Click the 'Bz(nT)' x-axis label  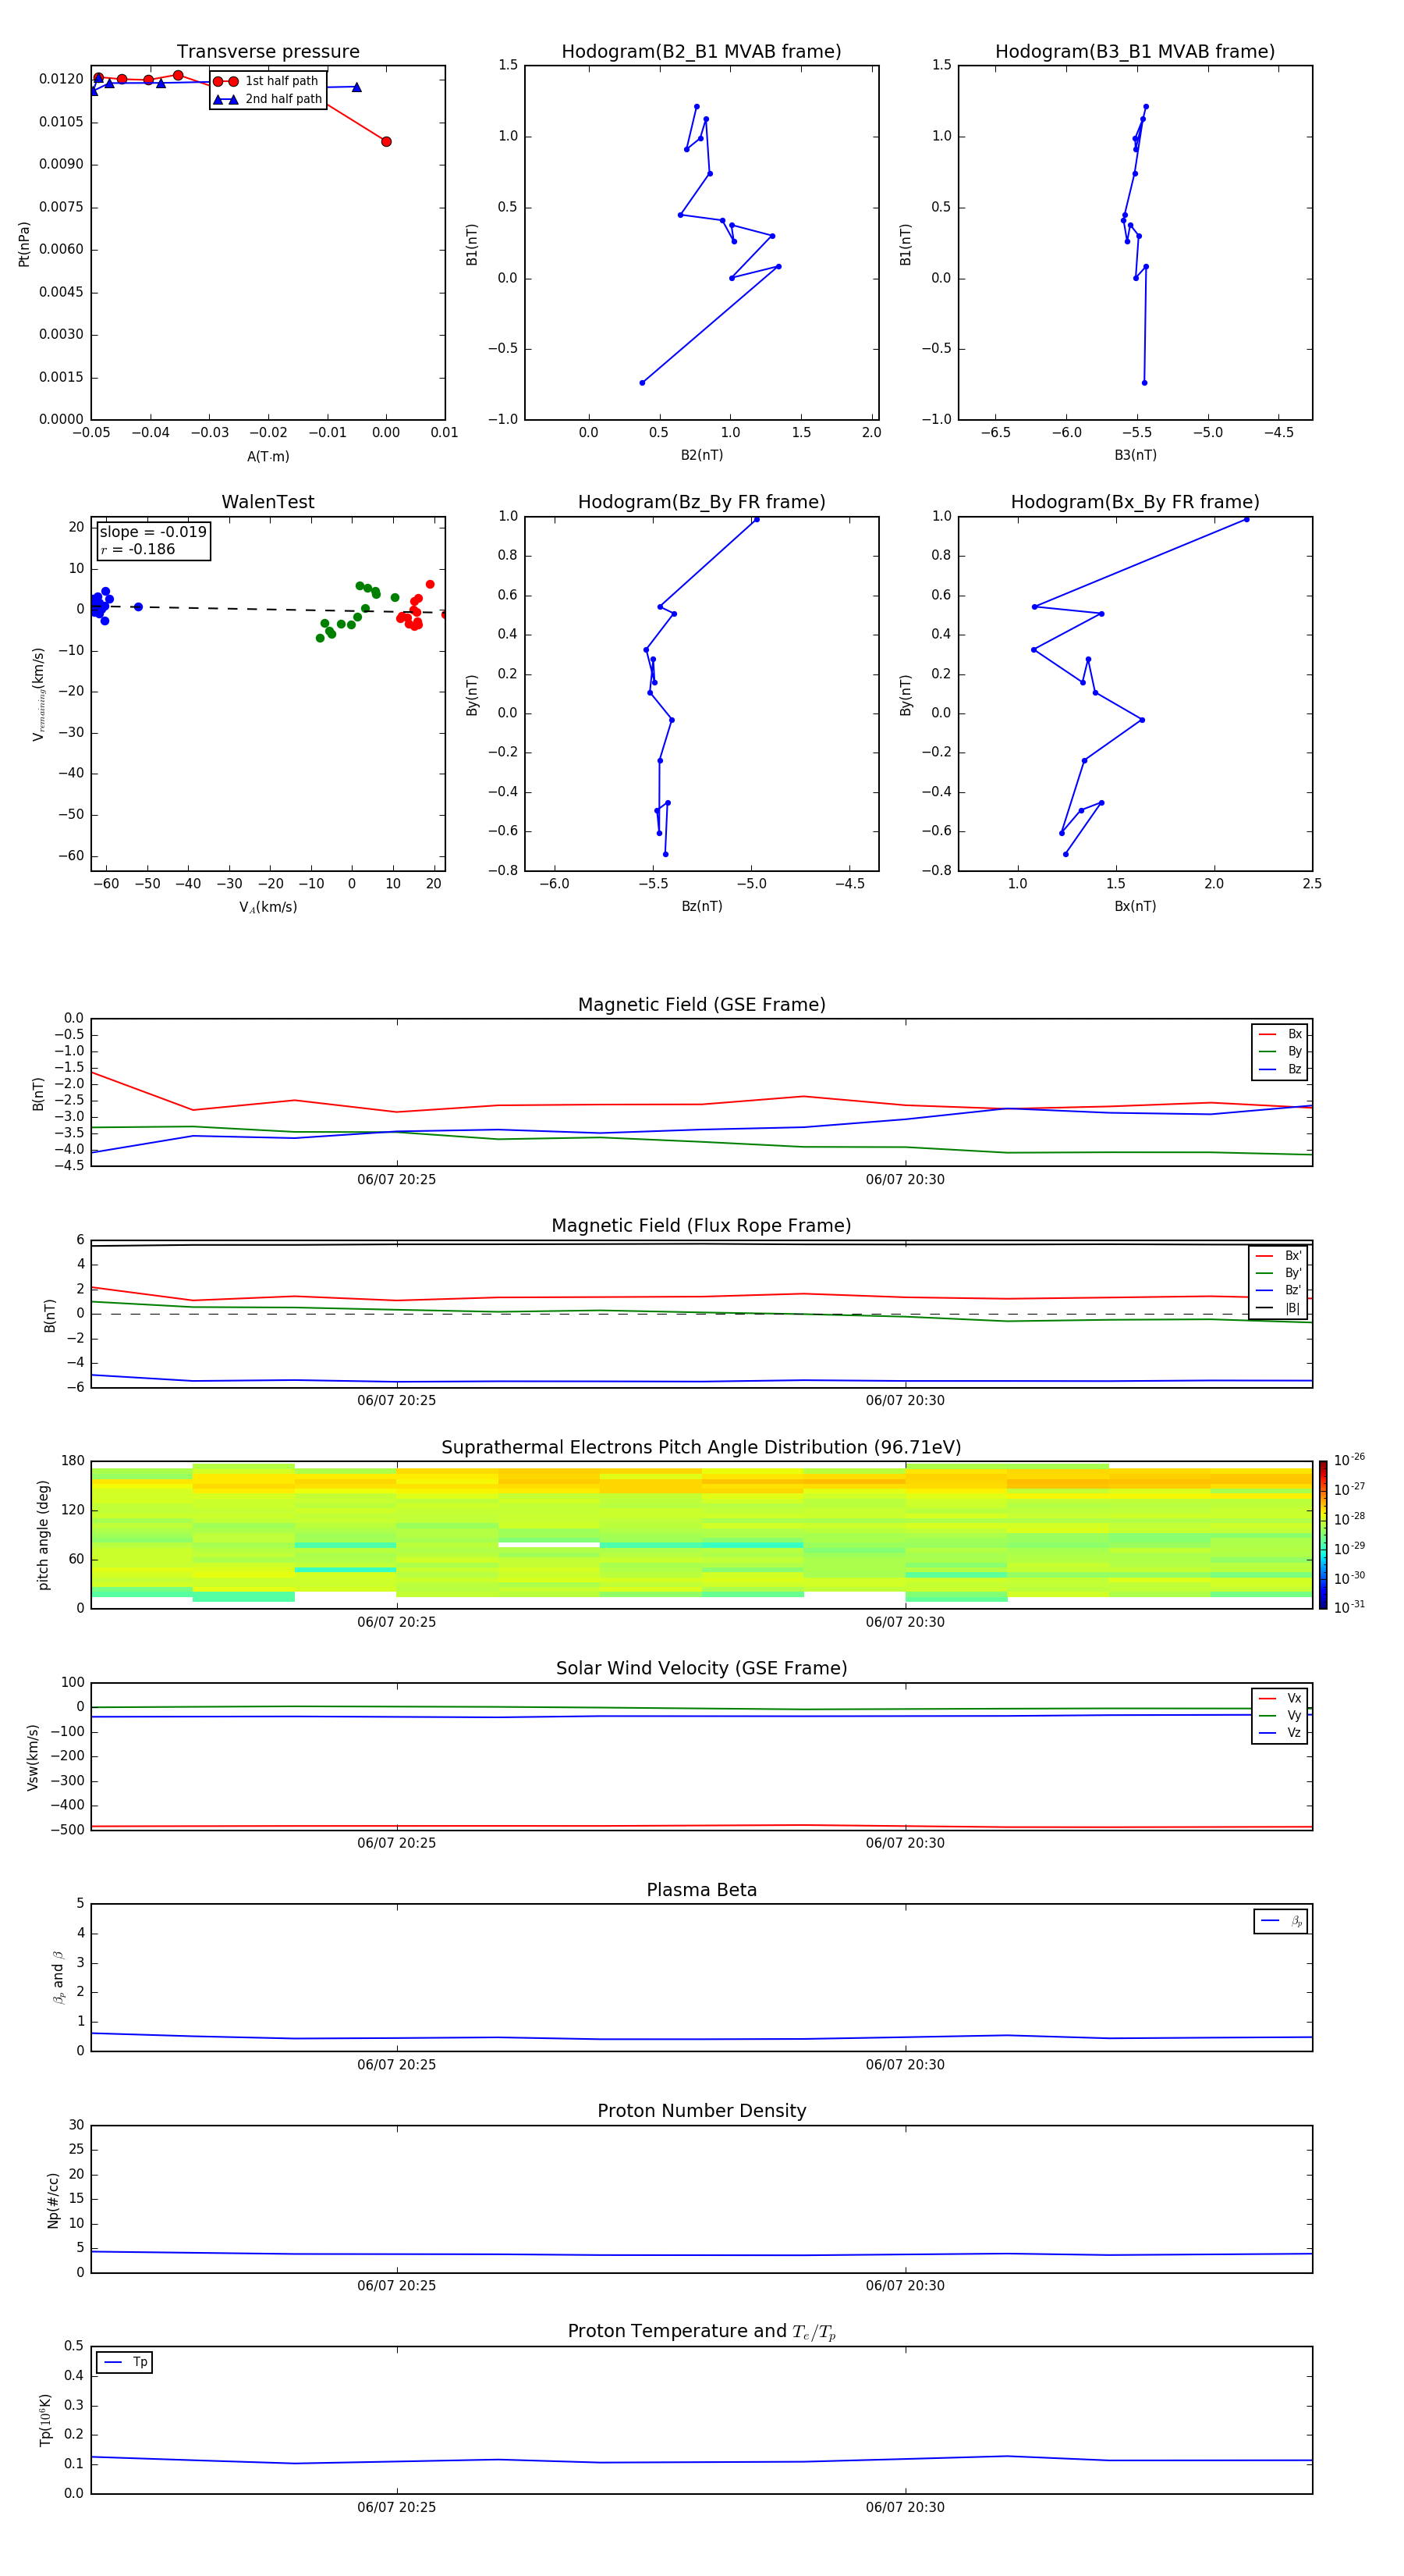(701, 906)
